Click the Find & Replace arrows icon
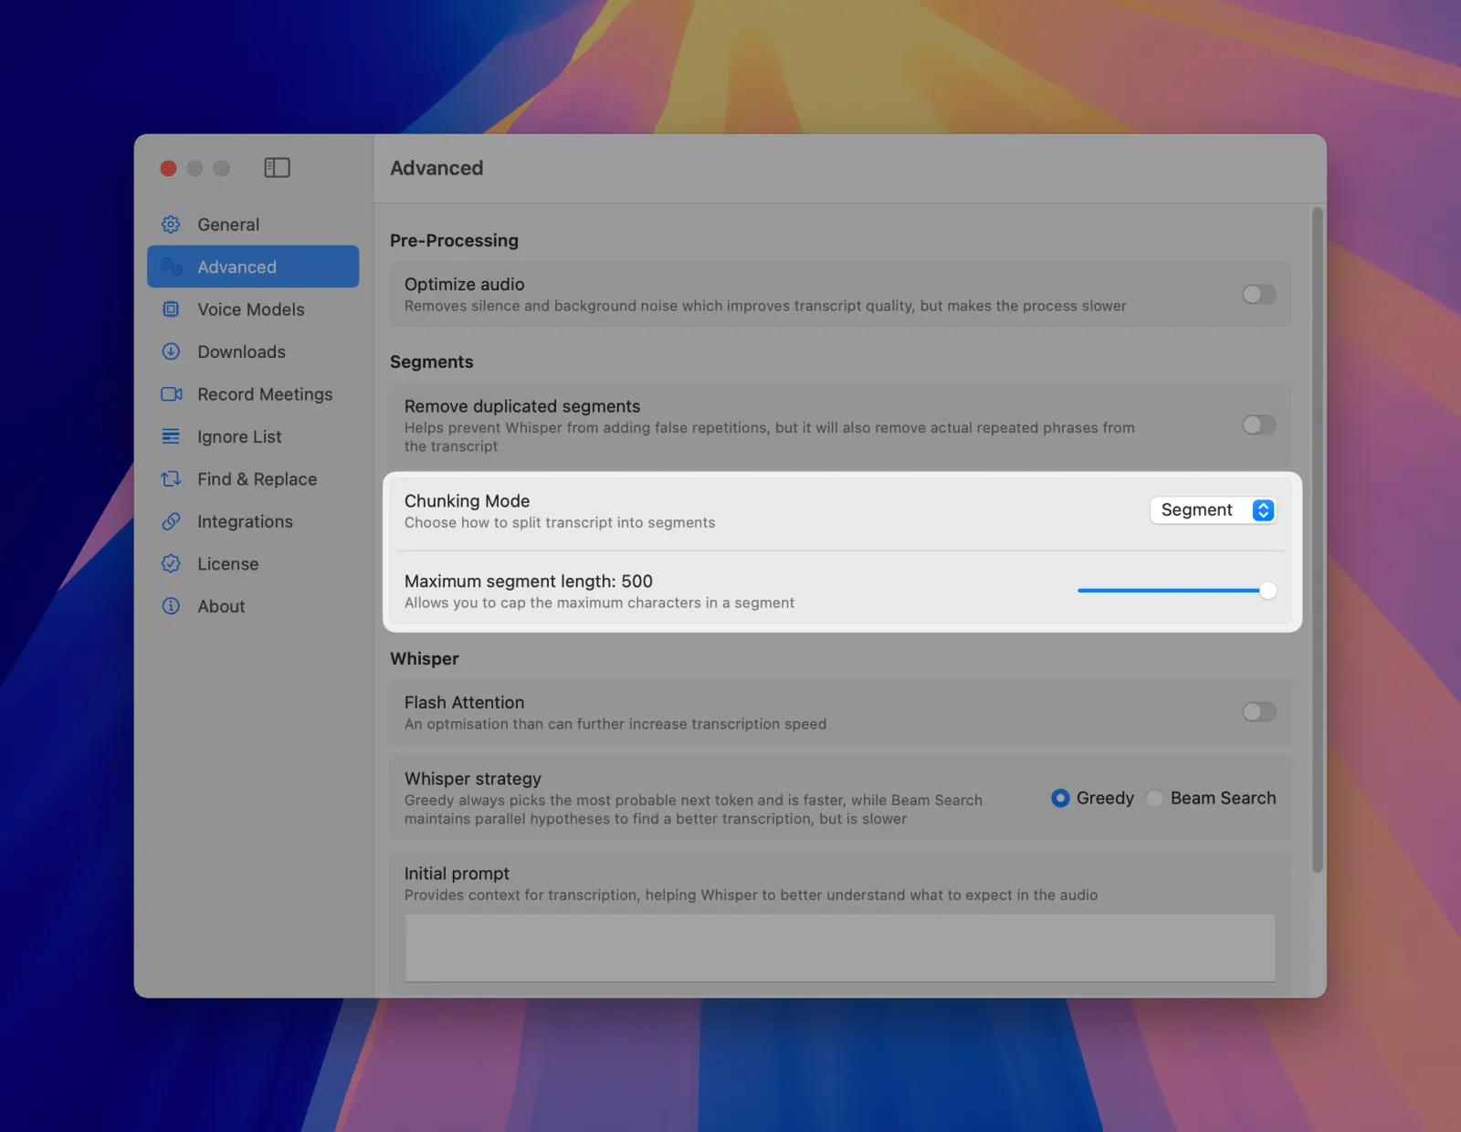The width and height of the screenshot is (1461, 1132). point(171,479)
